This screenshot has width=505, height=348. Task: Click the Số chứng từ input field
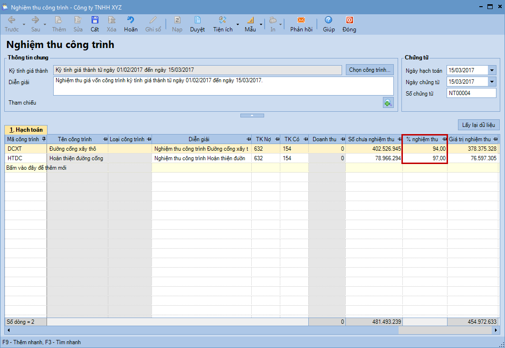pyautogui.click(x=471, y=93)
